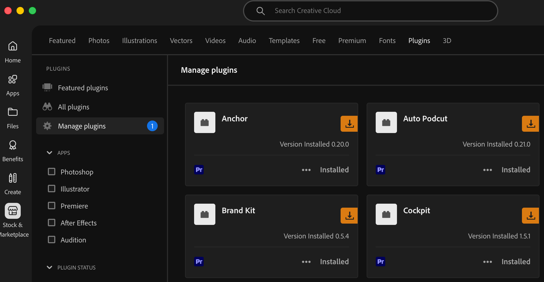This screenshot has width=544, height=282.
Task: Click the Manage plugins notification badge
Action: (x=152, y=126)
